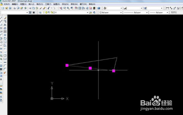Click the Text Style icon
Image resolution: width=183 pixels, height=115 pixels.
[x=105, y=8]
